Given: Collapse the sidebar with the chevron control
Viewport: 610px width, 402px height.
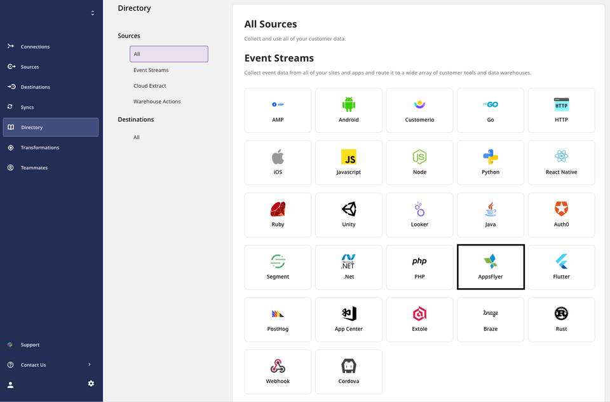Looking at the screenshot, I should pos(92,11).
